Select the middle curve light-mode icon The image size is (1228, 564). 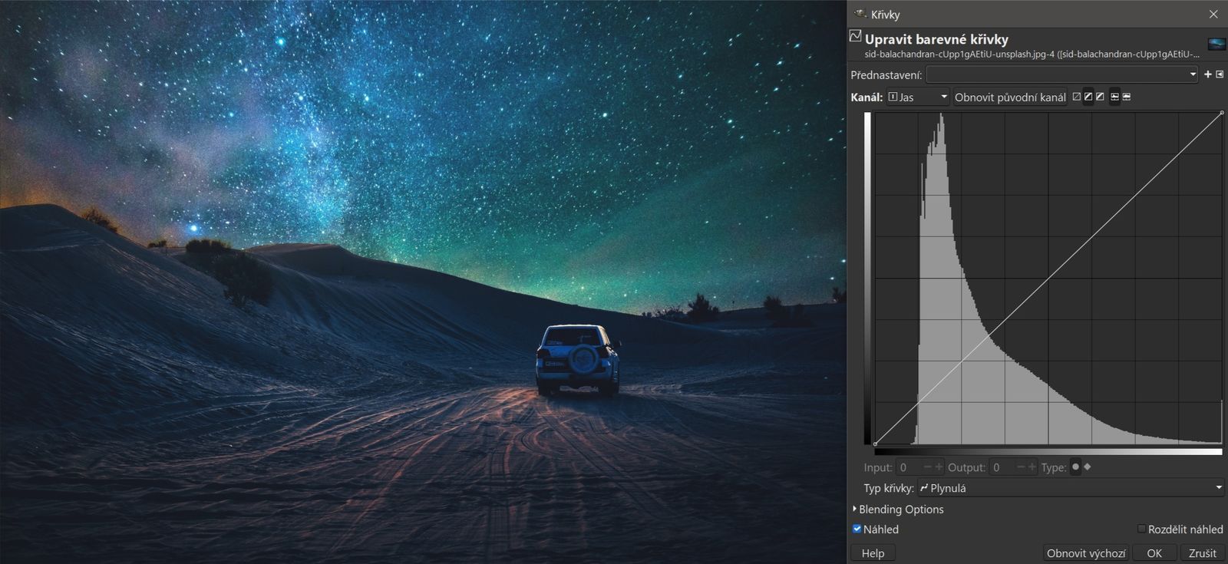point(1088,97)
